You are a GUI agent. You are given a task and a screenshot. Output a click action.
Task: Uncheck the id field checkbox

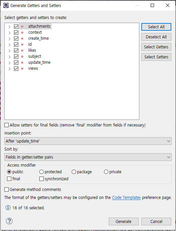click(16, 44)
